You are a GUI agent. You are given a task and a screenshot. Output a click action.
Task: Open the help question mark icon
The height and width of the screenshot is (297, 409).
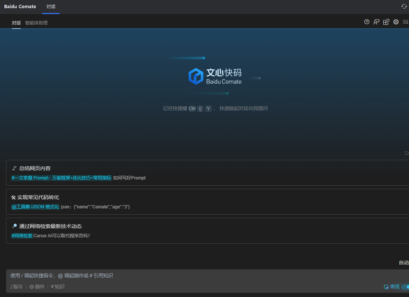tap(367, 22)
